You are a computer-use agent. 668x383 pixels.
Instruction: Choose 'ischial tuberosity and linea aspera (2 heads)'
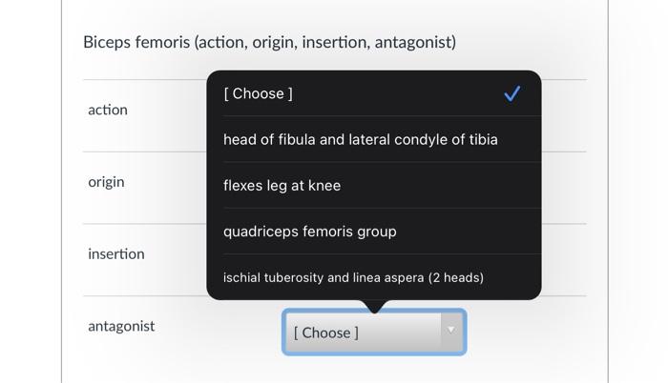354,277
